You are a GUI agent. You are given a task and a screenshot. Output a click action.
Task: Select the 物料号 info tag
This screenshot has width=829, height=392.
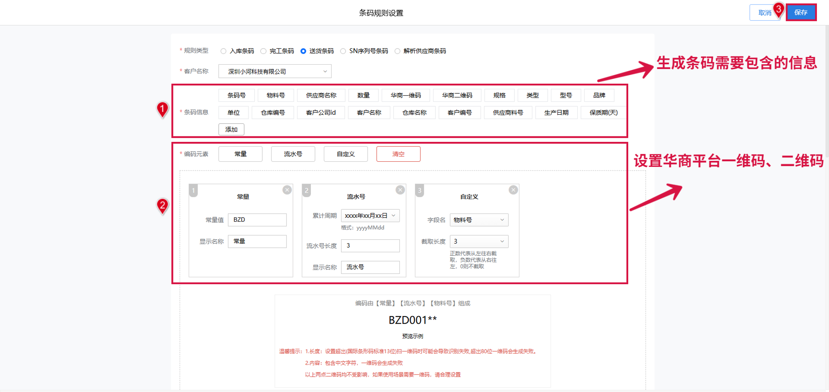[x=276, y=95]
